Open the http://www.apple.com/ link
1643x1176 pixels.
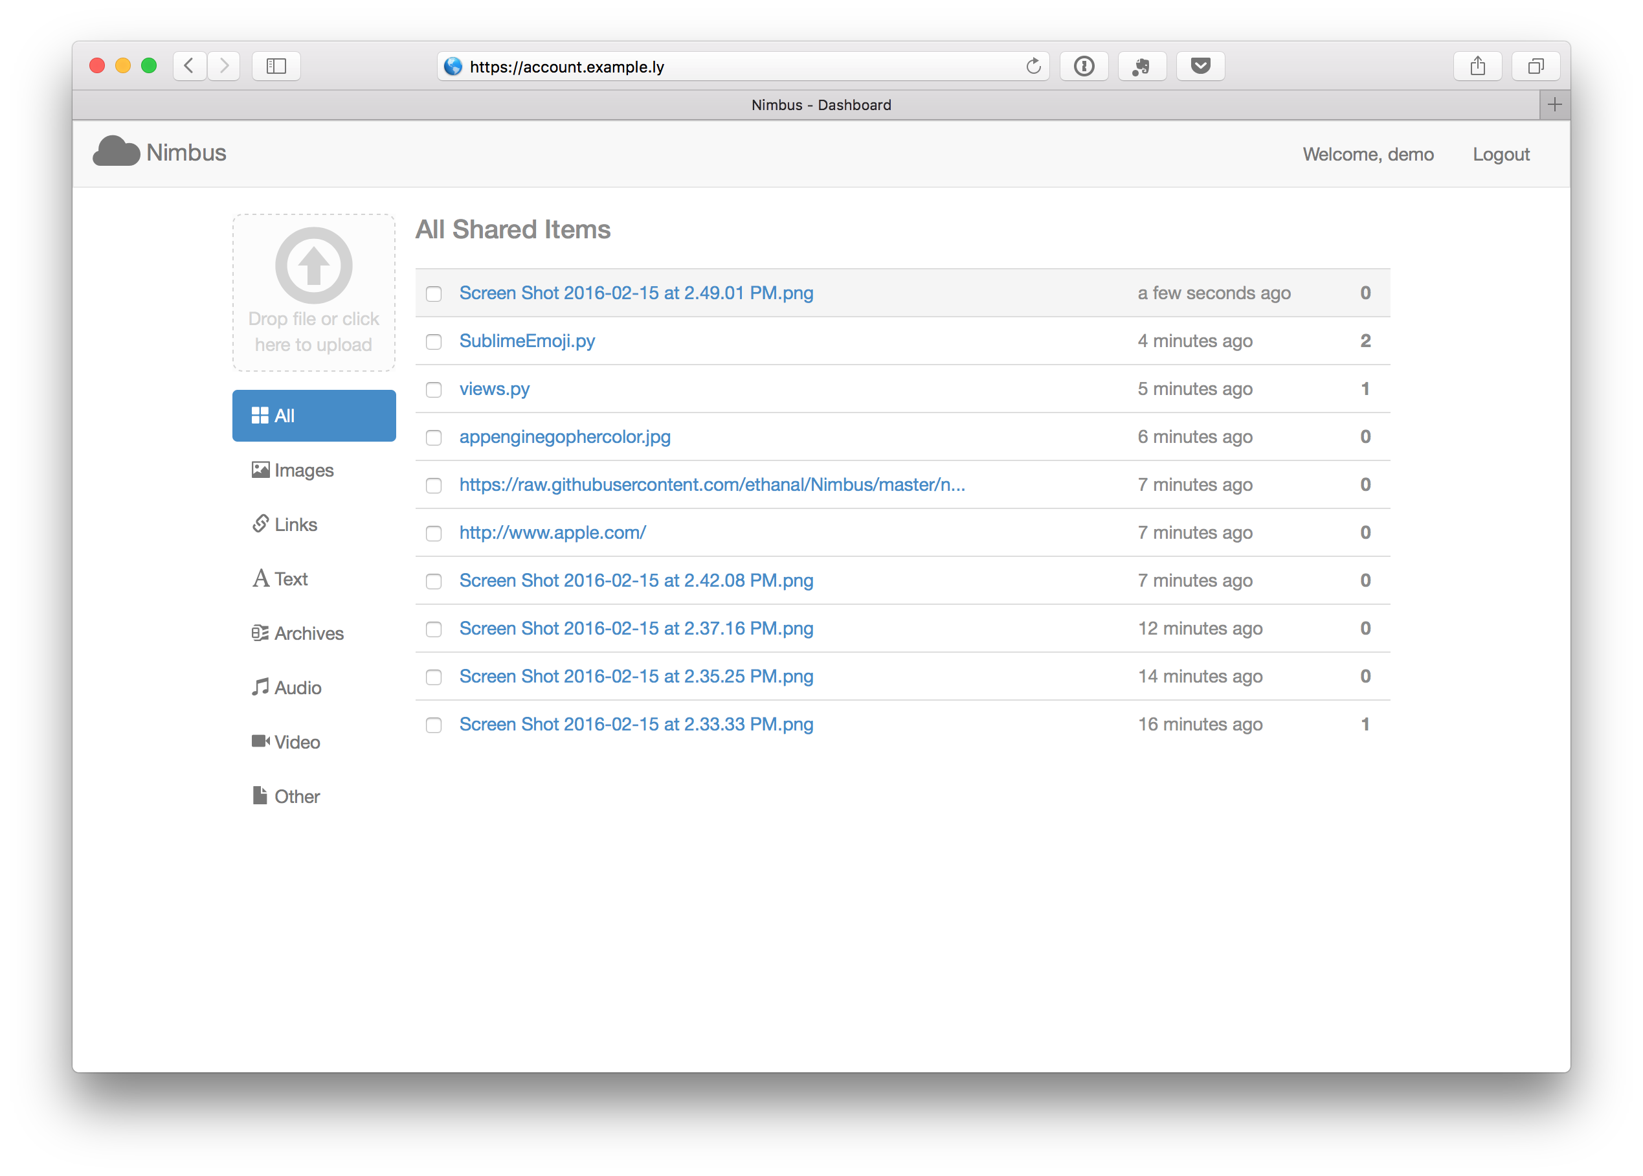(x=552, y=532)
